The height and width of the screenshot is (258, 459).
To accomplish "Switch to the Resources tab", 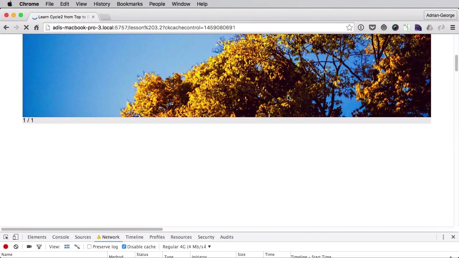I will [181, 237].
